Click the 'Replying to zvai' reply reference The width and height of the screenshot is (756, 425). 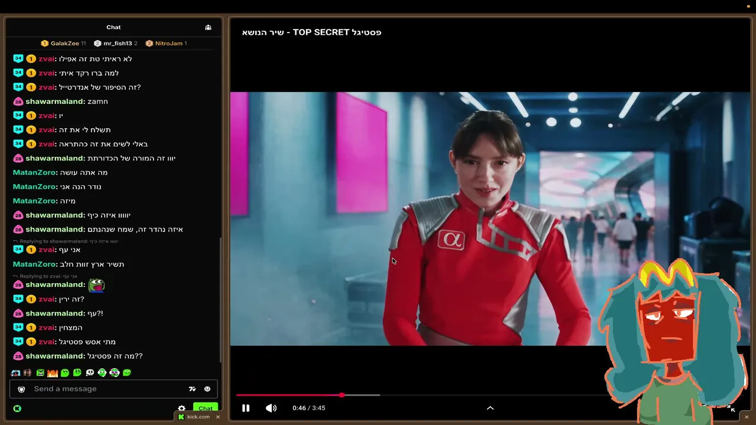pyautogui.click(x=45, y=276)
